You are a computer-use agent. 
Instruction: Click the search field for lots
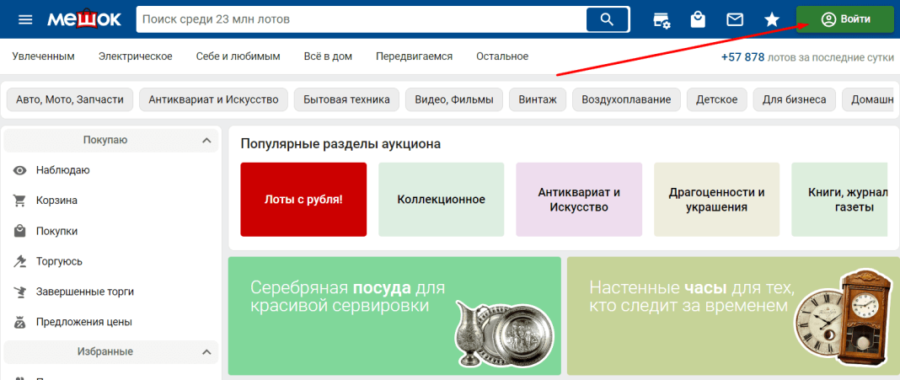pyautogui.click(x=362, y=19)
